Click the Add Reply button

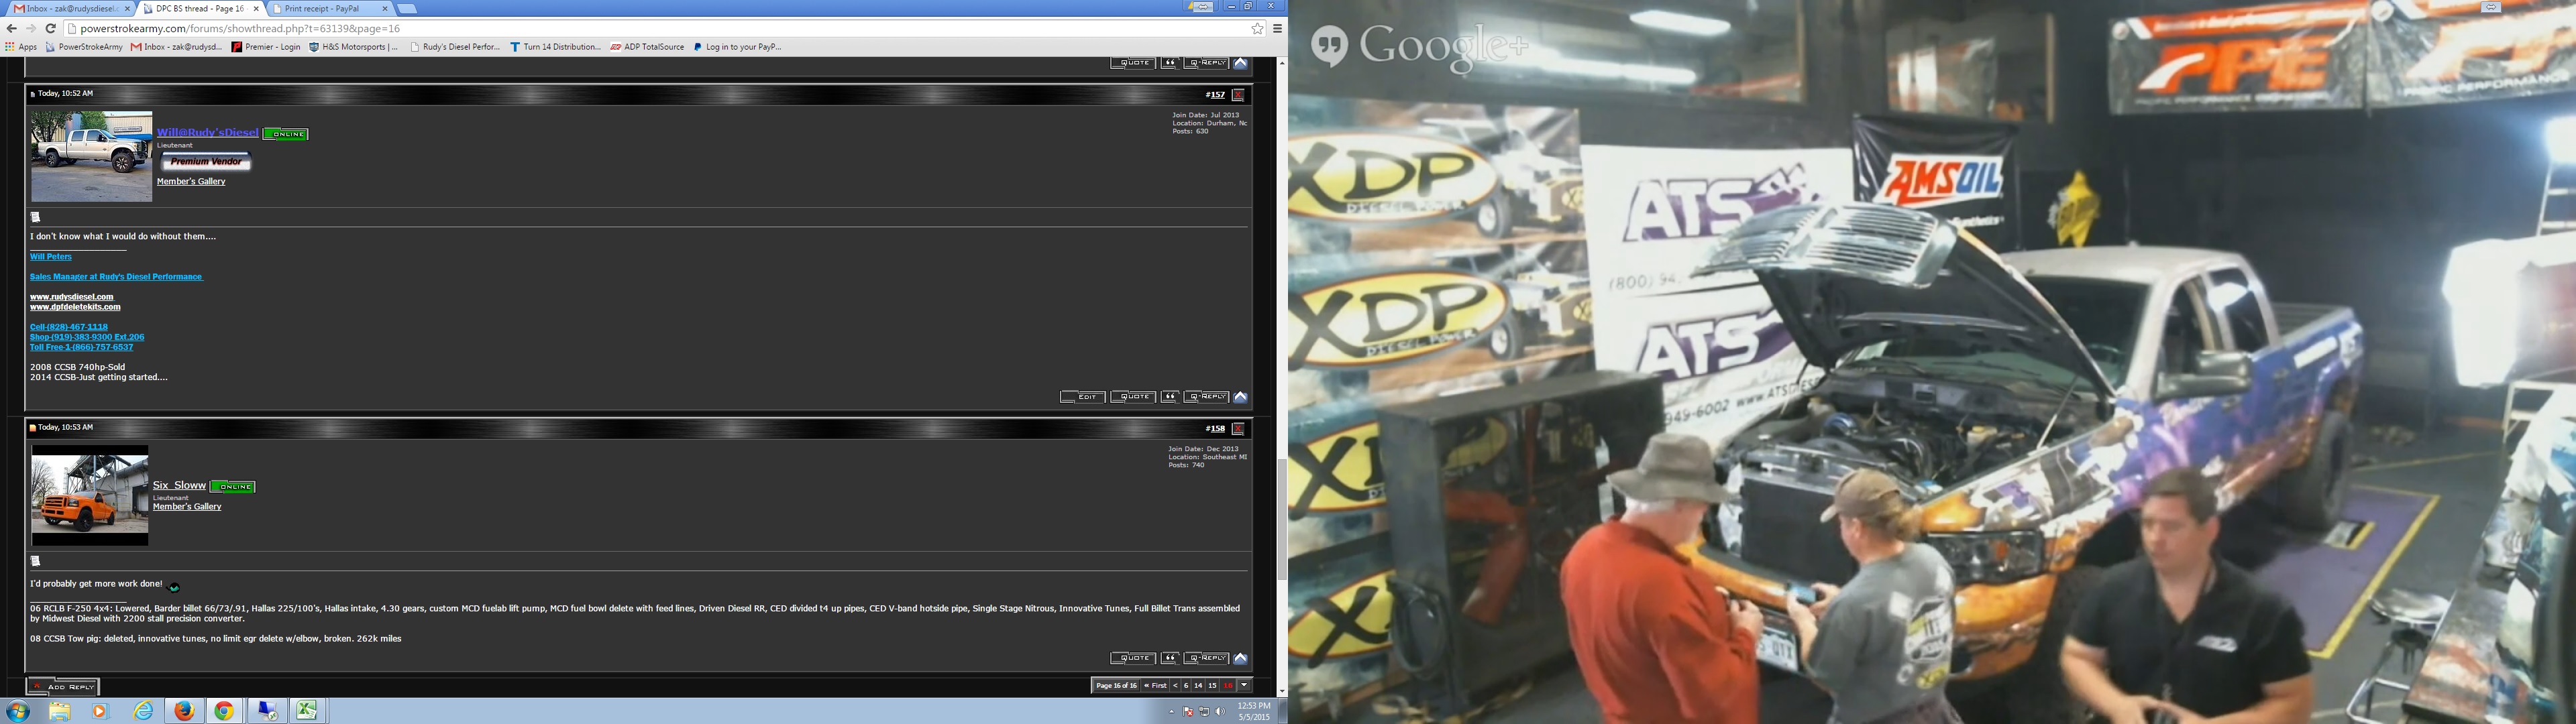(x=63, y=687)
